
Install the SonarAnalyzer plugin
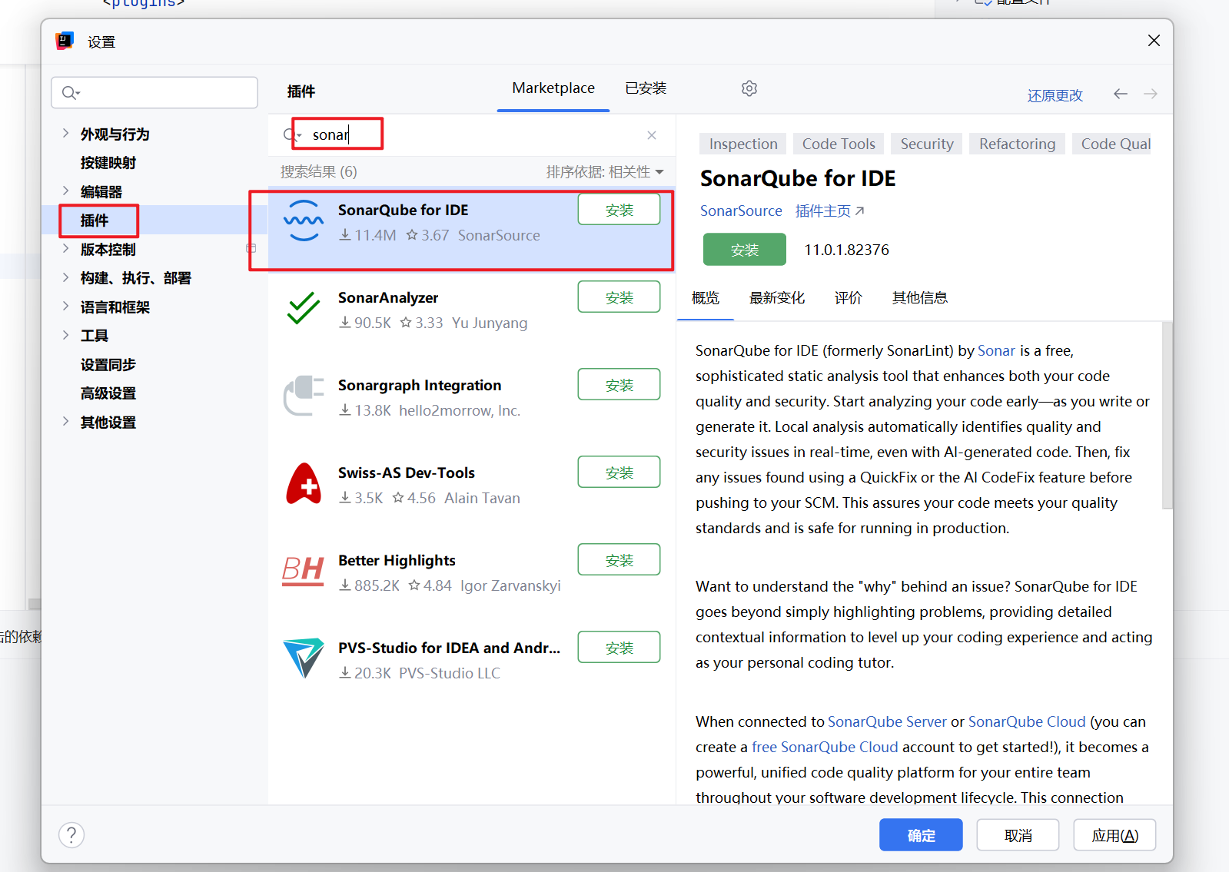[x=619, y=297]
